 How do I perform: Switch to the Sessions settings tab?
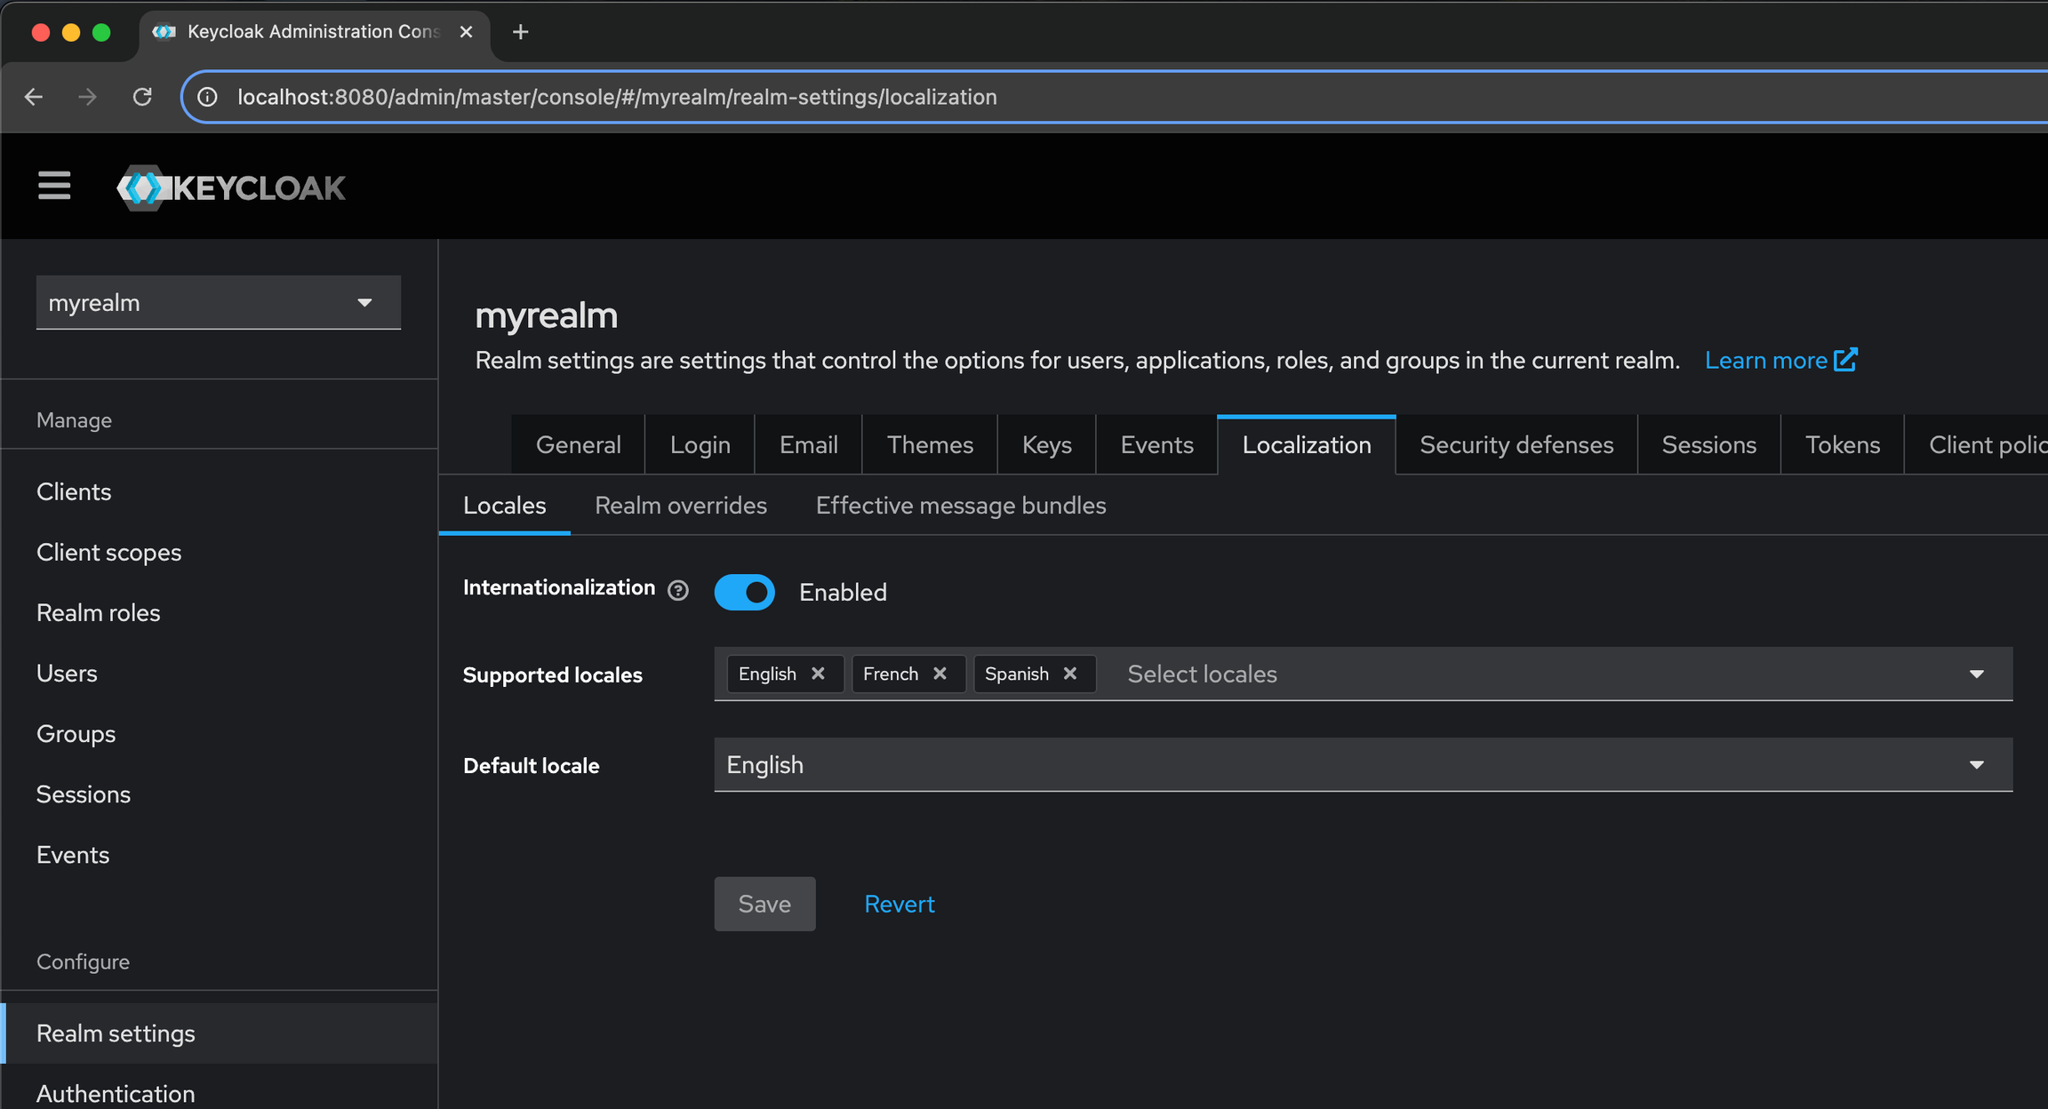[1709, 444]
